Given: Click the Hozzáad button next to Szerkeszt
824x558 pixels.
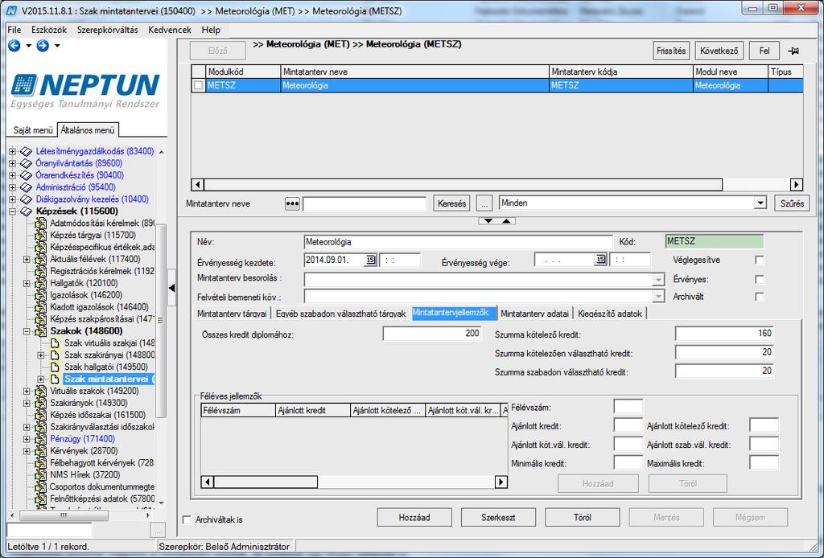Looking at the screenshot, I should 414,518.
